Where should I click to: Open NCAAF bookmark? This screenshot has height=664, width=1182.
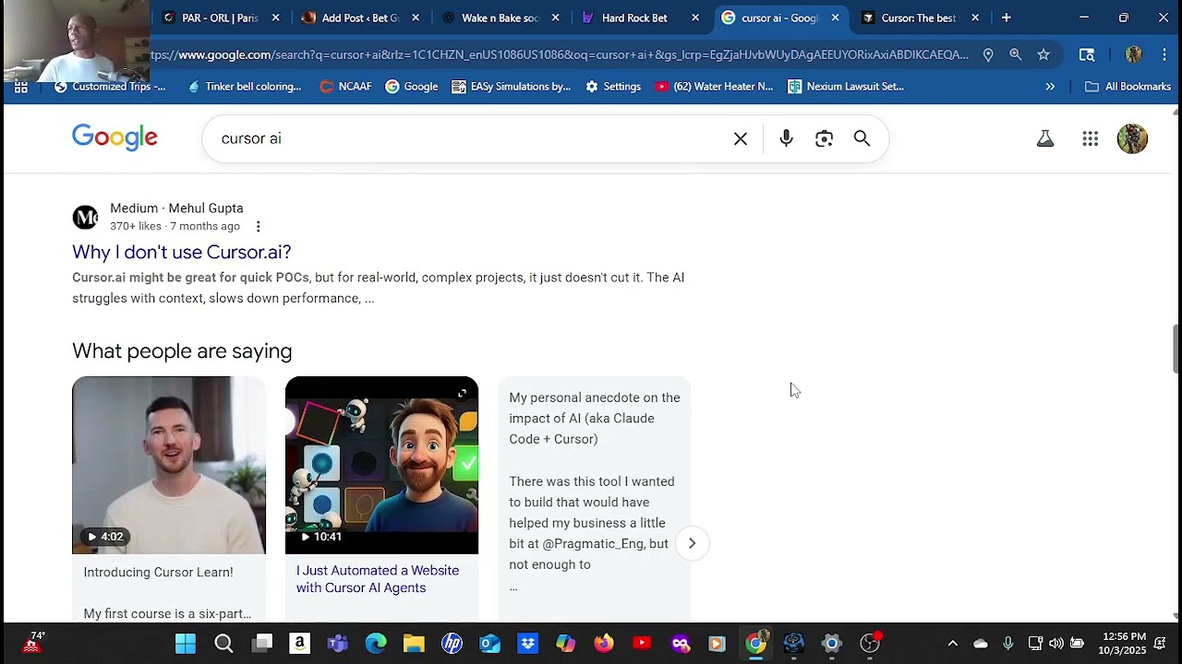click(x=345, y=87)
